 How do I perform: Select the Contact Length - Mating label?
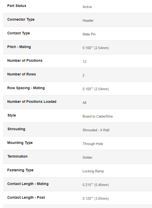pyautogui.click(x=28, y=184)
